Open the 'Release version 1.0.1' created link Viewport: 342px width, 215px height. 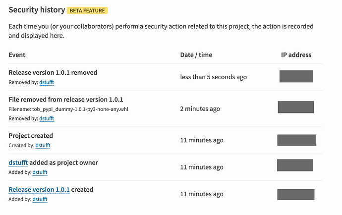tap(39, 189)
